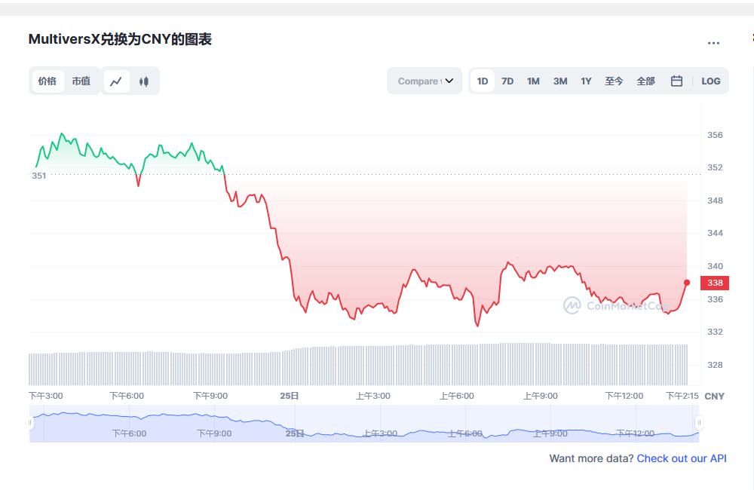The height and width of the screenshot is (490, 754).
Task: Click the 351 opening price label
Action: (x=39, y=176)
